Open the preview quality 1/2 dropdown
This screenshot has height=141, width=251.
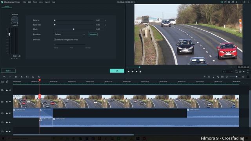click(227, 72)
